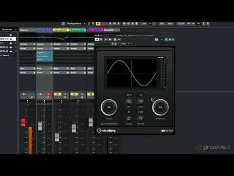Toggle the plugin bypass button in Distortion window
The image size is (234, 176).
click(97, 40)
